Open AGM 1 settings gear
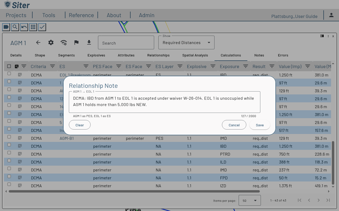 click(x=51, y=42)
